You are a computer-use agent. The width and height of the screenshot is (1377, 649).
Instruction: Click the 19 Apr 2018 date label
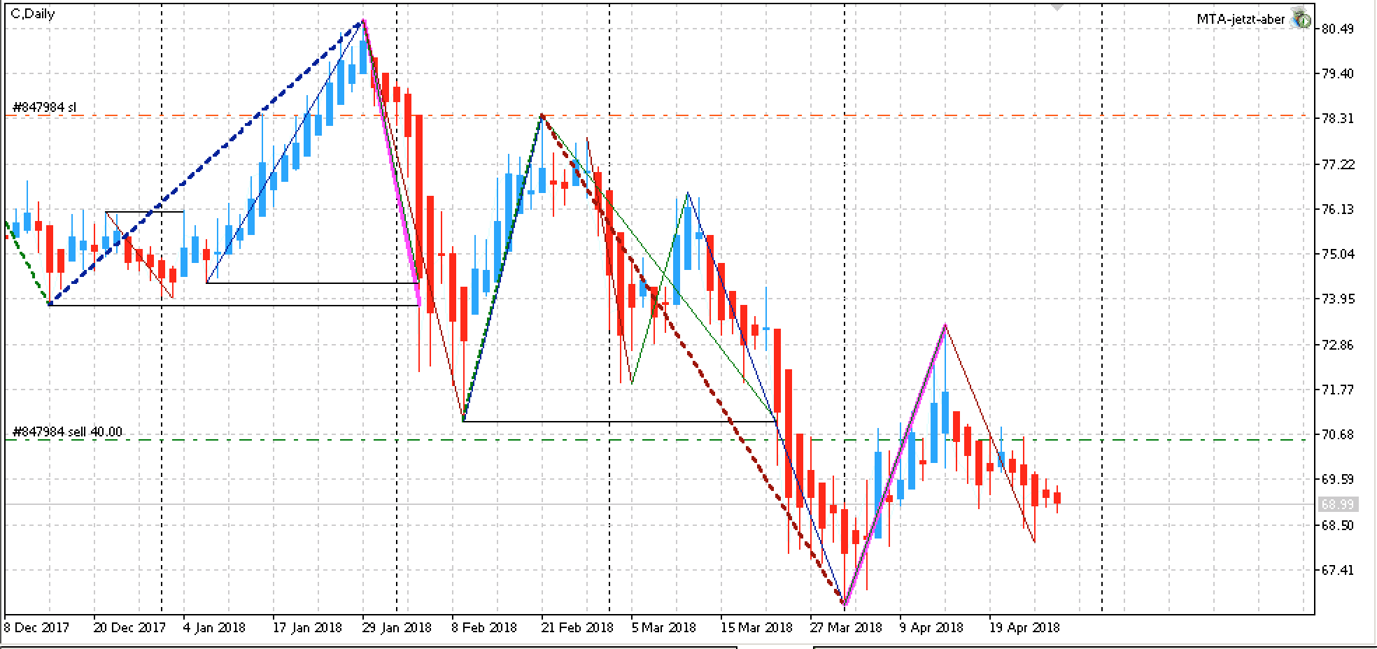[1024, 627]
